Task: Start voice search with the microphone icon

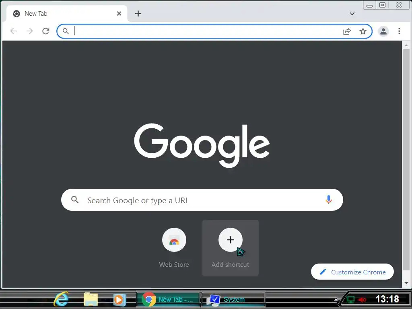Action: 328,200
